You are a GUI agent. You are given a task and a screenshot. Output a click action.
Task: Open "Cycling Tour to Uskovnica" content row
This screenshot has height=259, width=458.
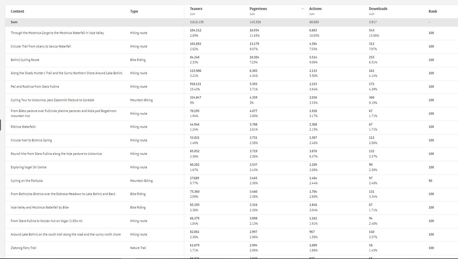coord(53,100)
